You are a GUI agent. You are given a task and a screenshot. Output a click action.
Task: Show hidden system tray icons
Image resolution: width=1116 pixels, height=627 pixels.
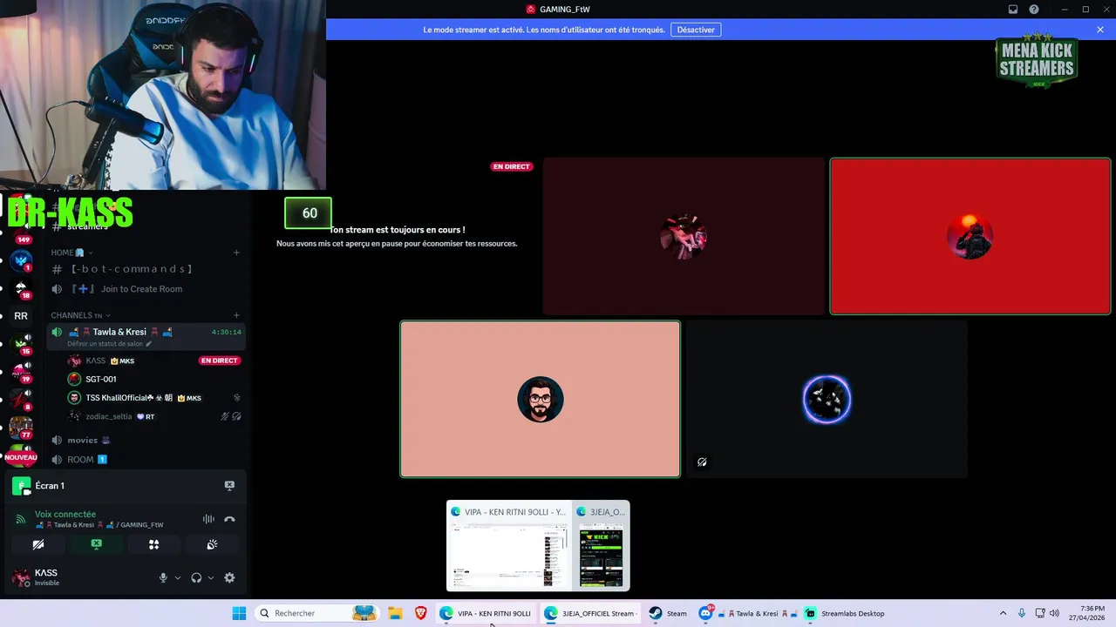pyautogui.click(x=1003, y=613)
